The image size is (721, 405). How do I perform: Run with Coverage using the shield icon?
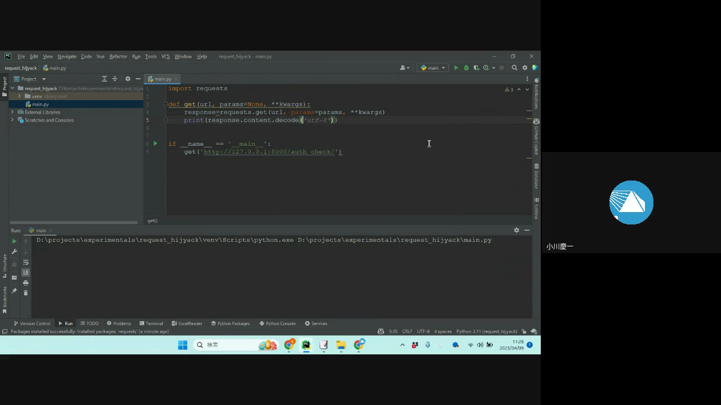[x=476, y=68]
